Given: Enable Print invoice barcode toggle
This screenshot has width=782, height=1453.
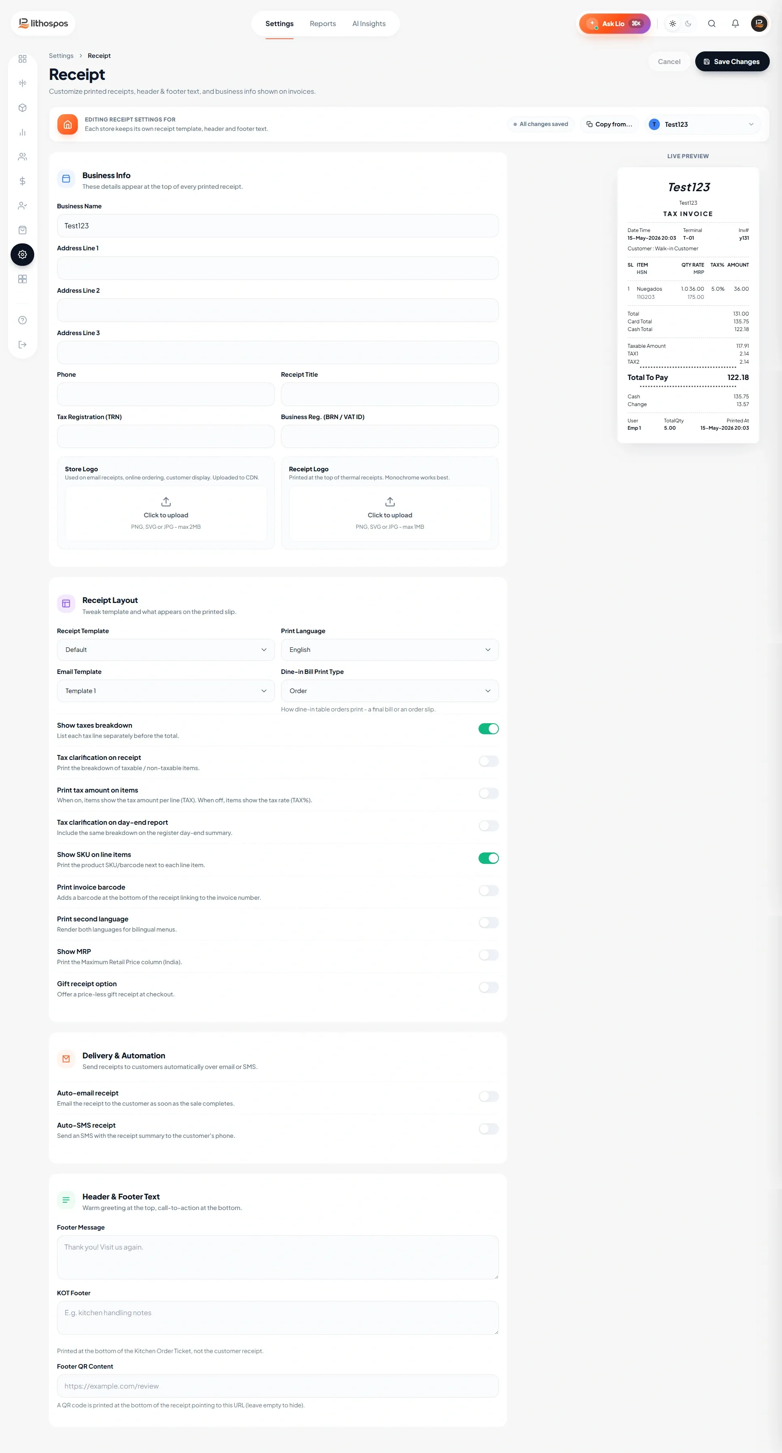Looking at the screenshot, I should click(488, 891).
